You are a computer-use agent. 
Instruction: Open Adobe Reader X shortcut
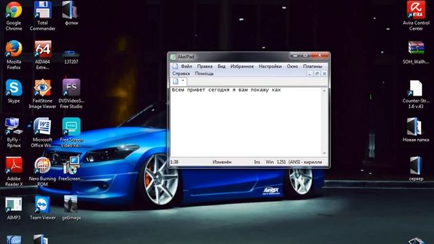tap(14, 165)
